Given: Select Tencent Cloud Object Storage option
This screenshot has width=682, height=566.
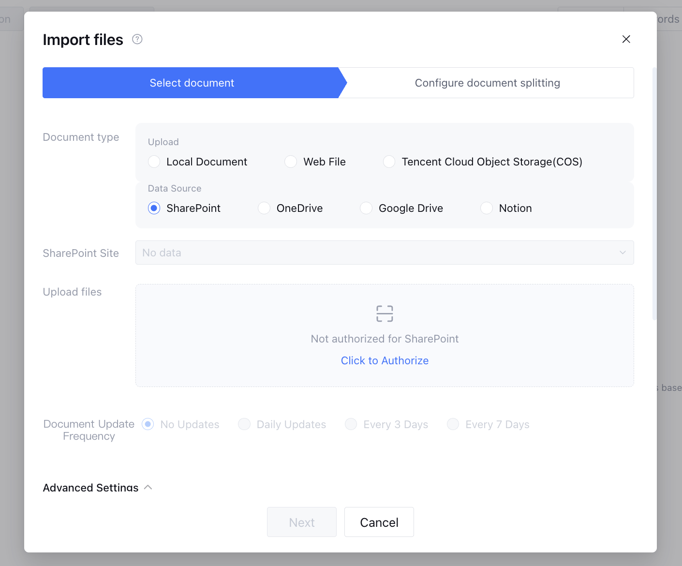Looking at the screenshot, I should tap(389, 162).
